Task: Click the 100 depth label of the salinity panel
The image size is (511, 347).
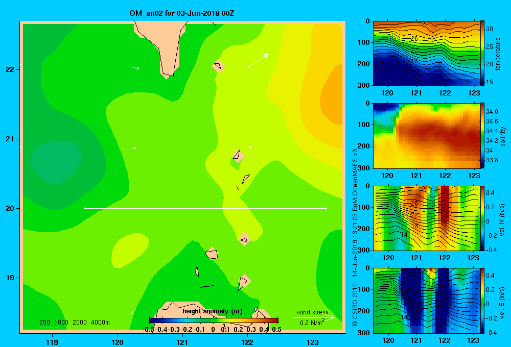Action: pyautogui.click(x=364, y=125)
